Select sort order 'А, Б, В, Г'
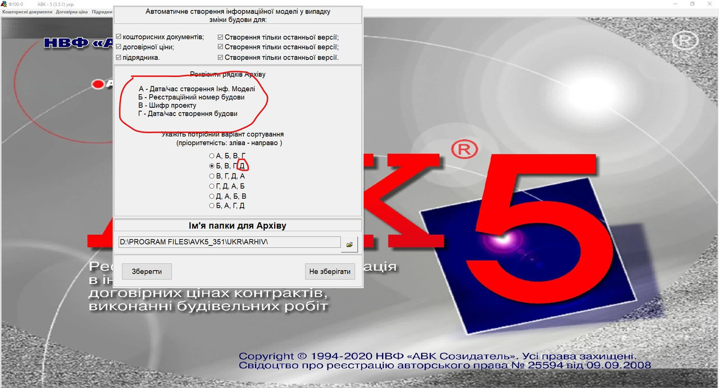The height and width of the screenshot is (388, 719). click(212, 156)
